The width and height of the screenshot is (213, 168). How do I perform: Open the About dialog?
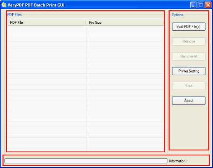pos(189,101)
